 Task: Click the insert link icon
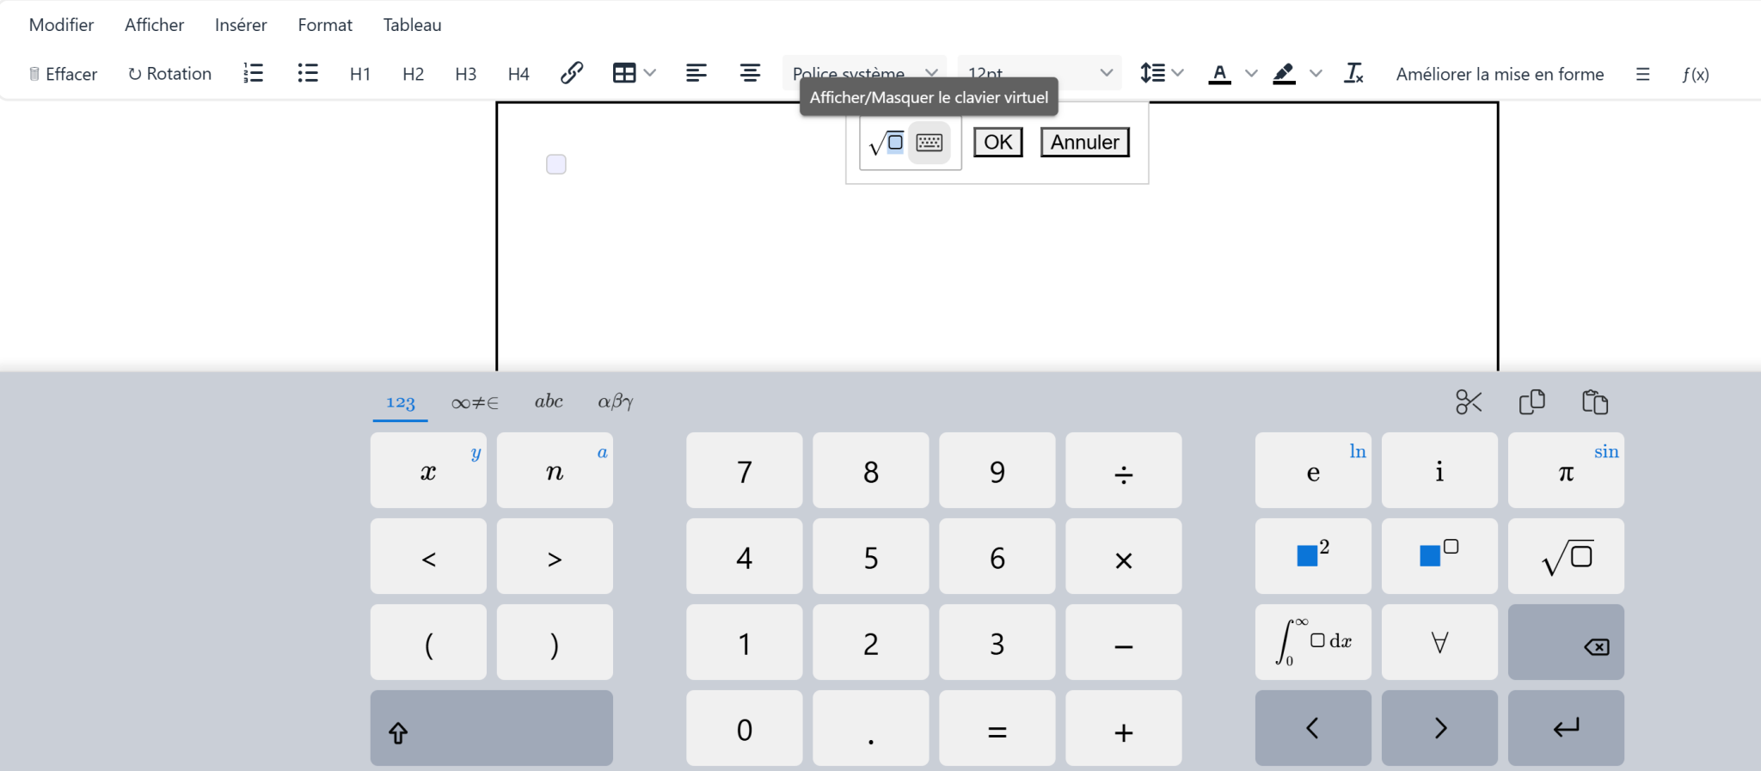tap(572, 73)
